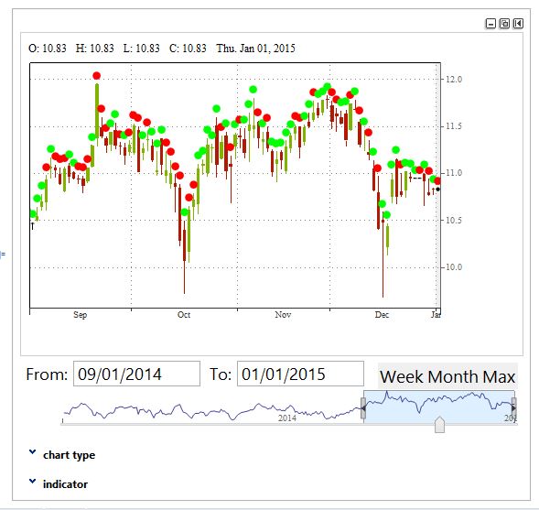Click the 10.5 price axis label
Image resolution: width=539 pixels, height=510 pixels.
pos(454,220)
